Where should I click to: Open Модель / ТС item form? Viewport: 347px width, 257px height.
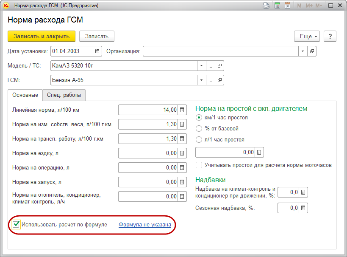(x=219, y=66)
